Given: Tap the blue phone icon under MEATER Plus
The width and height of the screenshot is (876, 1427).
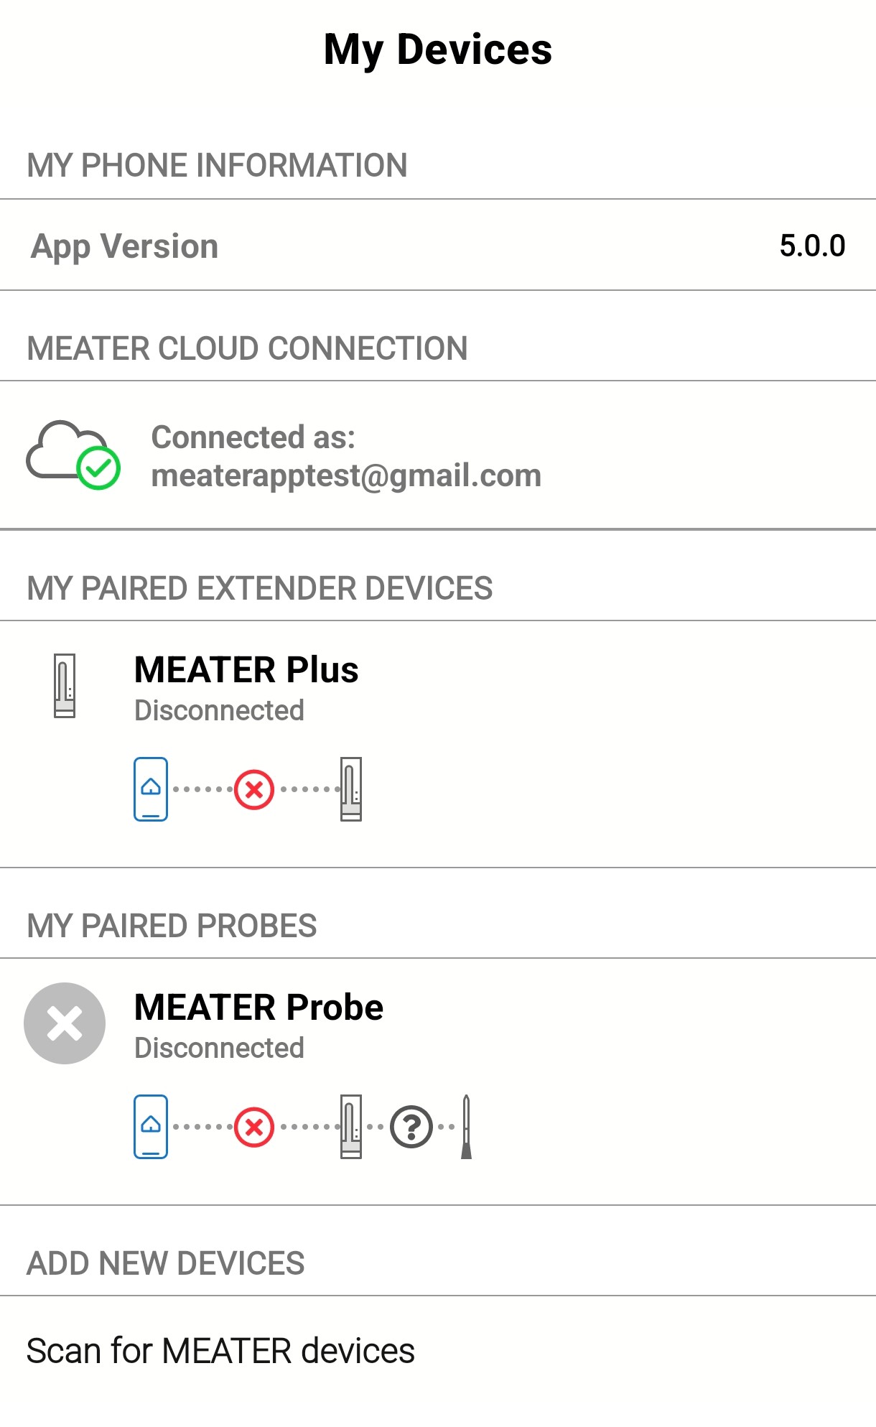Looking at the screenshot, I should coord(151,789).
